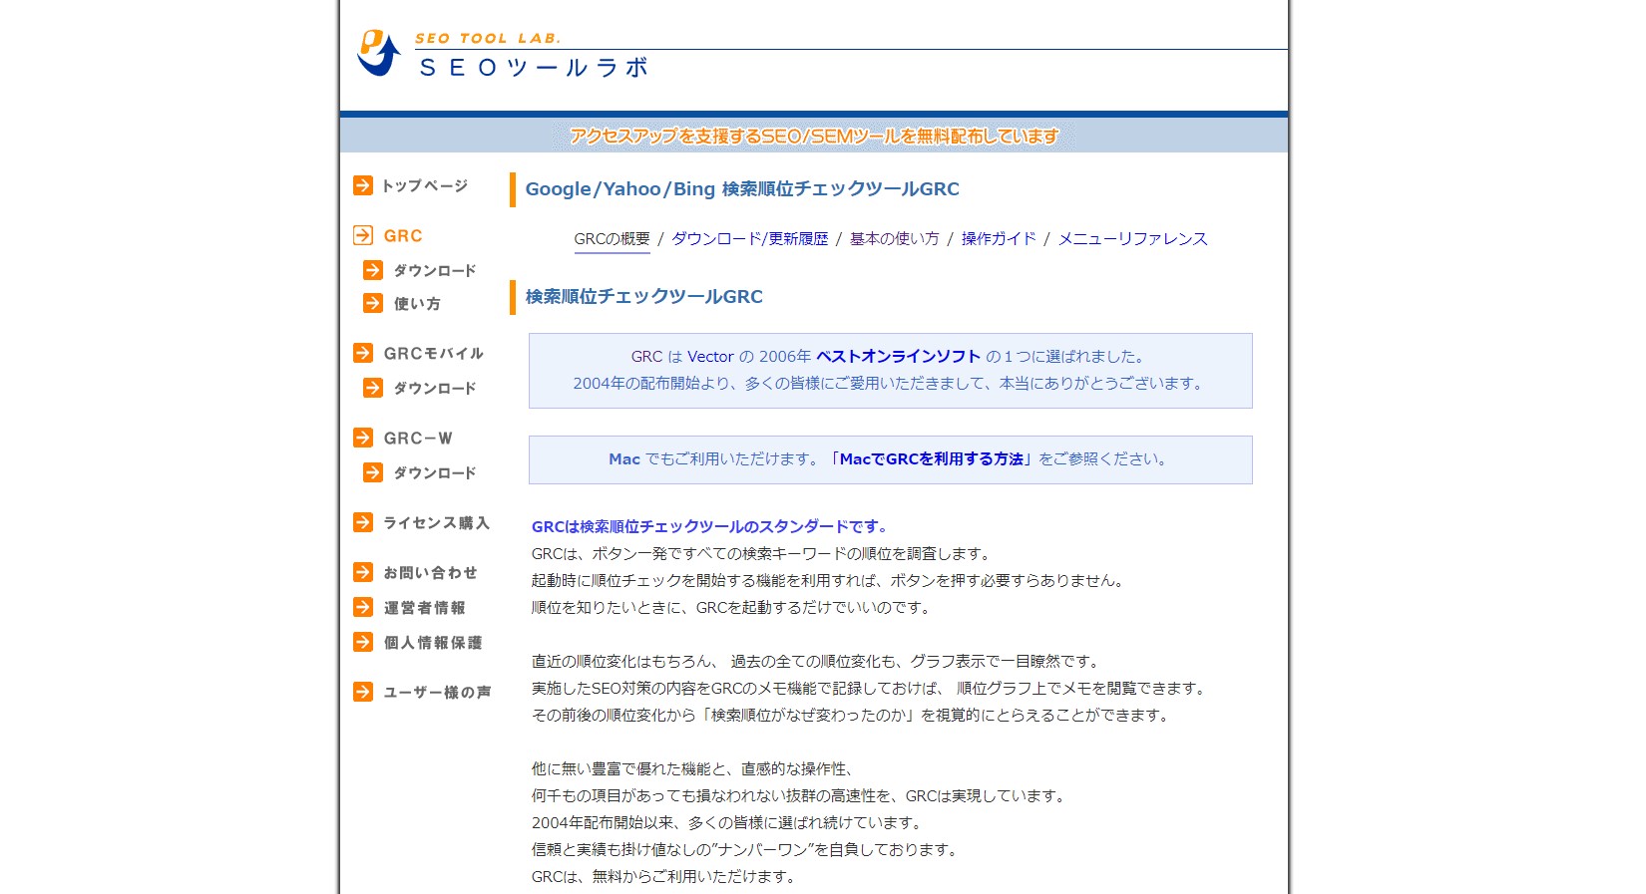Open ダウンロード under GRC-W
This screenshot has height=894, width=1646.
pos(435,473)
